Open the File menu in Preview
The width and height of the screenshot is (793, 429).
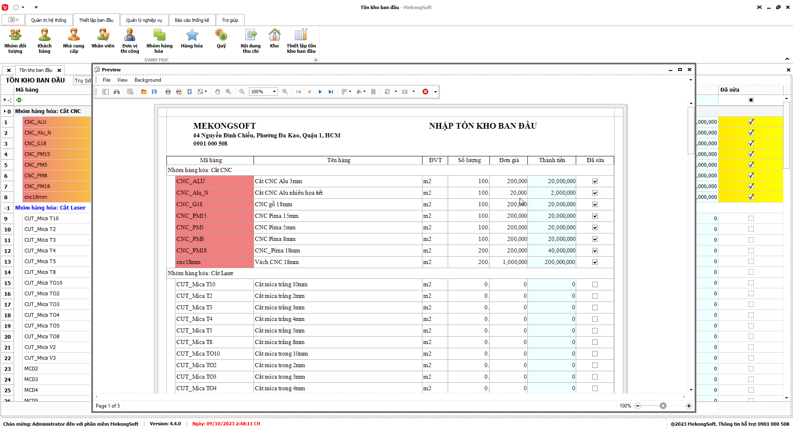pos(107,80)
